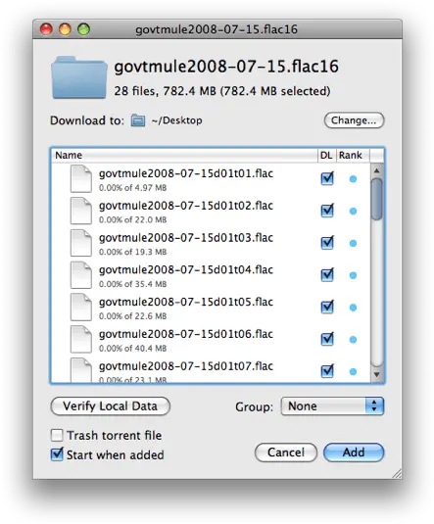Uncheck download for d01t01.flac

[327, 178]
